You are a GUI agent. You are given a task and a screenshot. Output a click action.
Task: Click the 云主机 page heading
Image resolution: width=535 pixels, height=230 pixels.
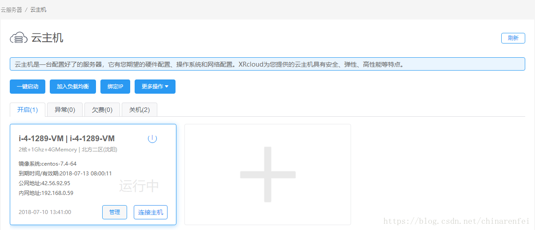[47, 38]
